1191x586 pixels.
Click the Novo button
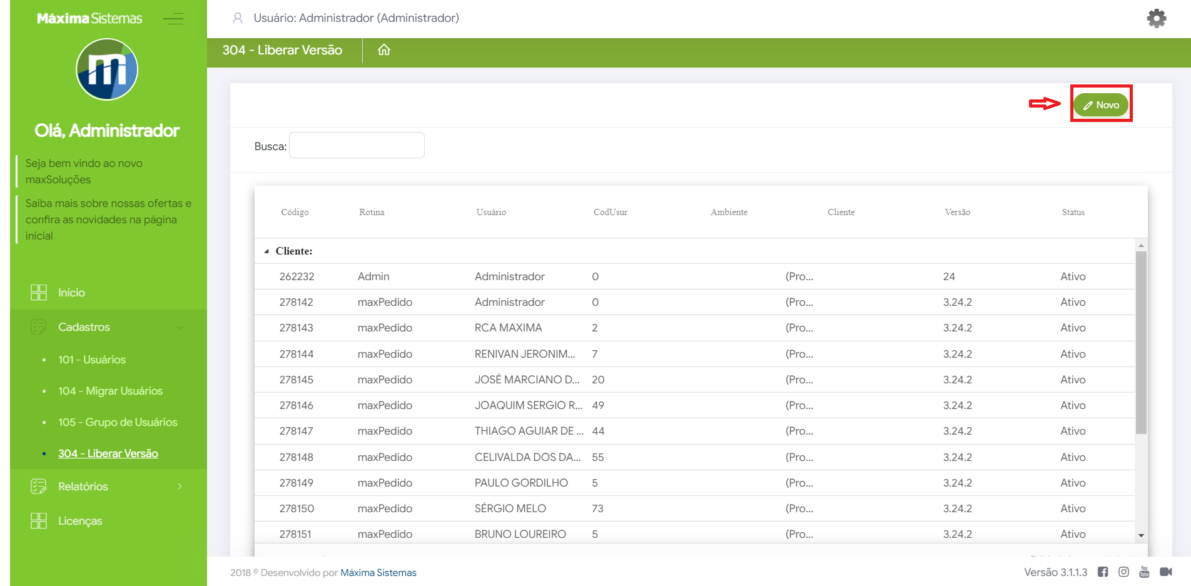tap(1101, 105)
